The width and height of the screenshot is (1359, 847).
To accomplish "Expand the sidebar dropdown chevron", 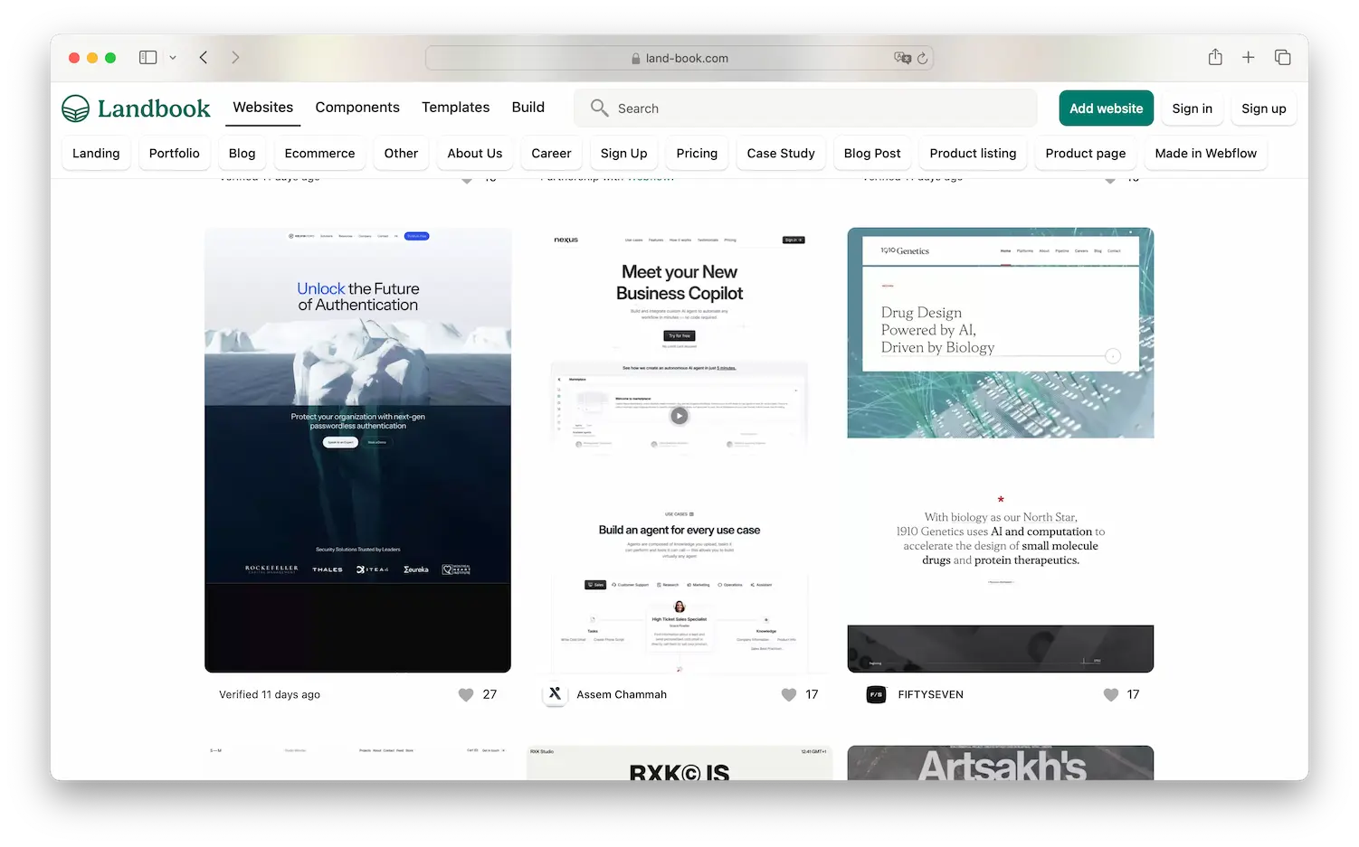I will [x=173, y=58].
